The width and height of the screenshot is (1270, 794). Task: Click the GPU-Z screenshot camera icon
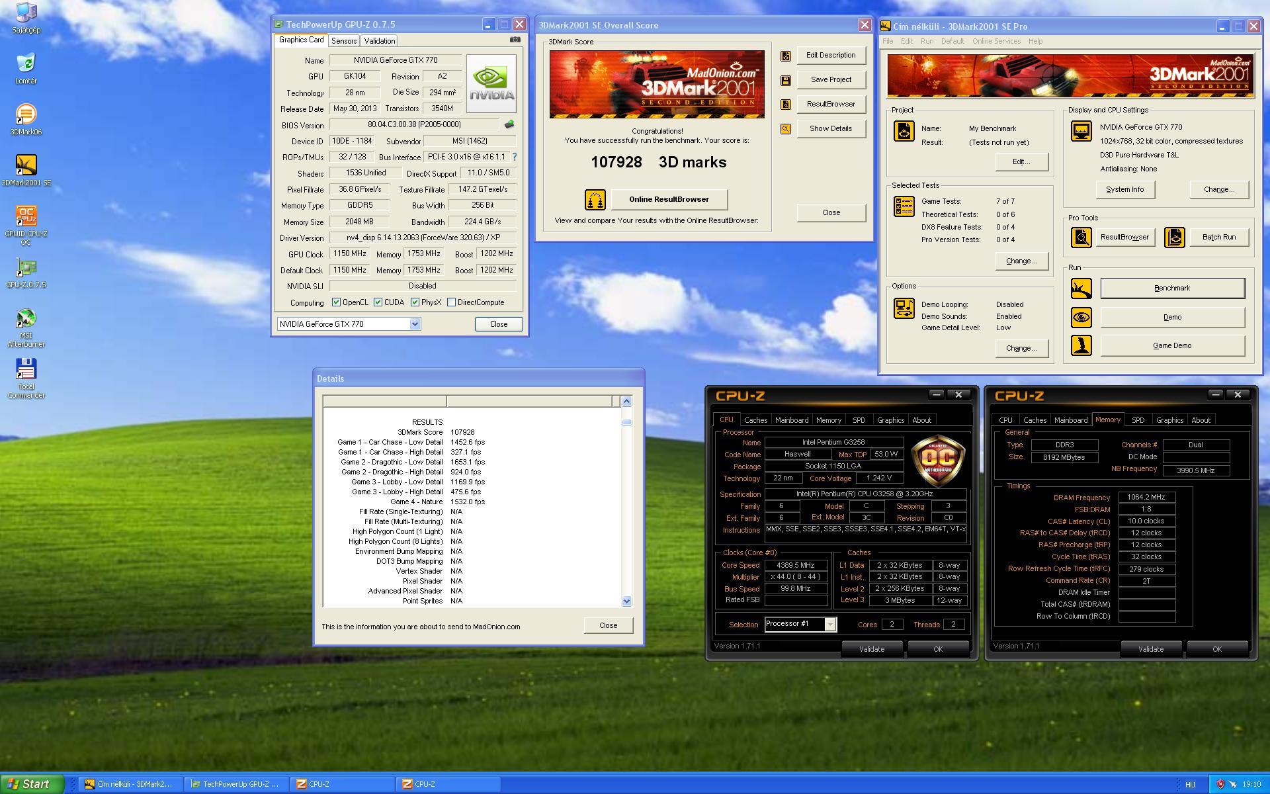tap(515, 40)
